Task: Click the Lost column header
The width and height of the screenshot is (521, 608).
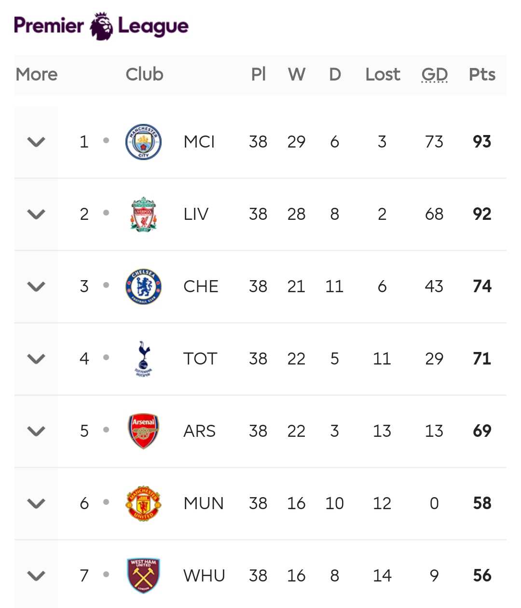Action: coord(383,74)
